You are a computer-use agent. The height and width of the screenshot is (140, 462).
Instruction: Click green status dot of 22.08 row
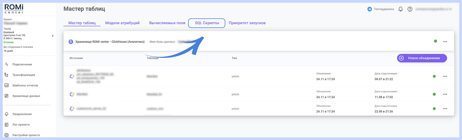click(434, 109)
